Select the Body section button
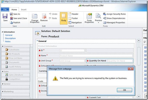The height and width of the screenshot is (100, 148). (x=64, y=18)
